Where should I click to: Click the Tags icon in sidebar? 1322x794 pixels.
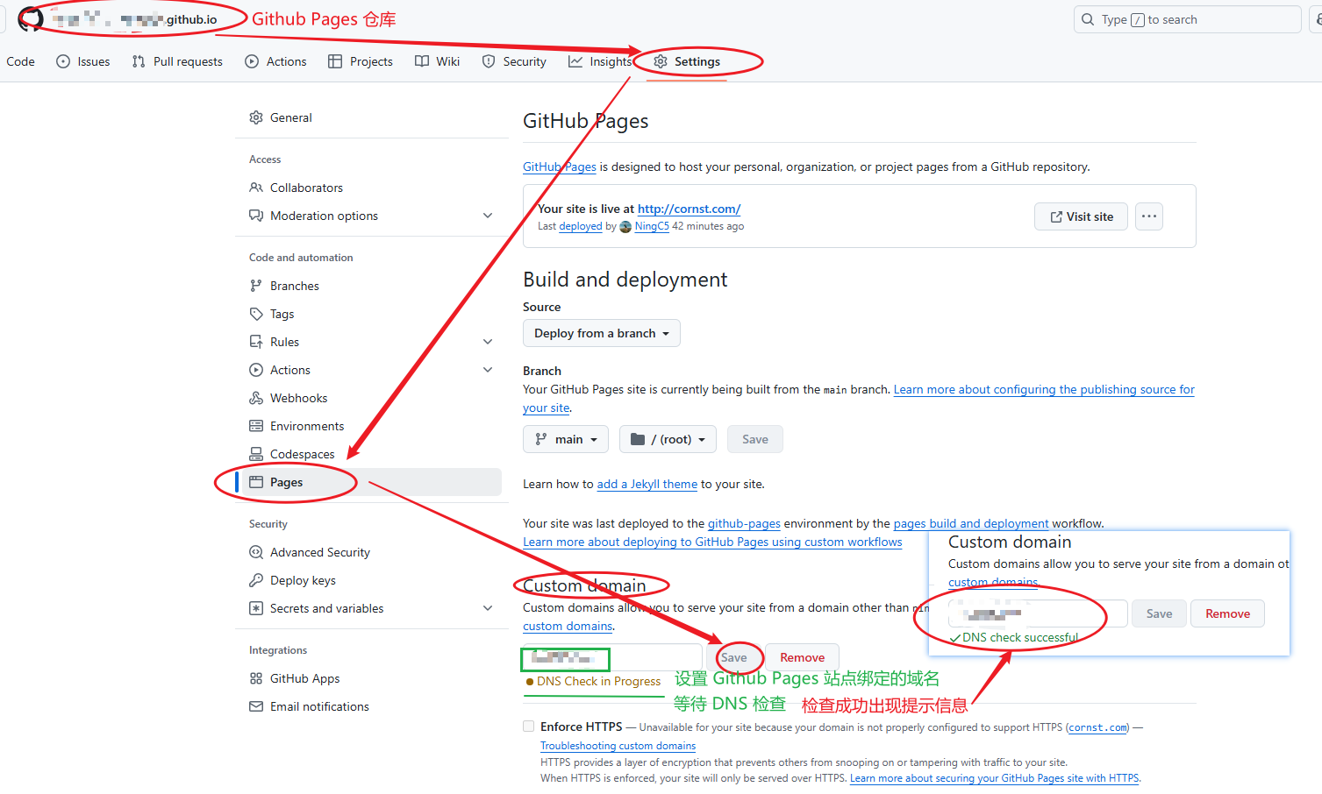(256, 314)
